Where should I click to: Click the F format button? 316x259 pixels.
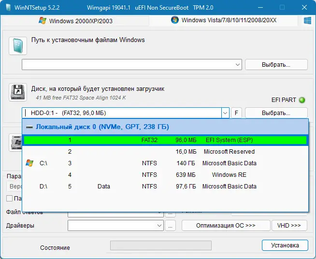tap(236, 113)
